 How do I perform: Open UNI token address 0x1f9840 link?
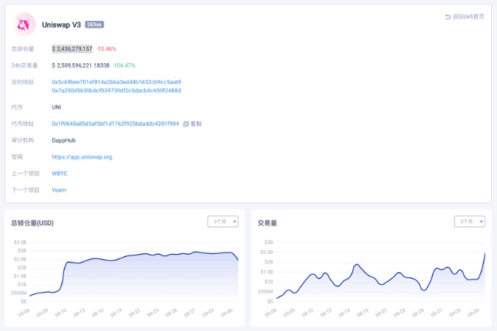(116, 124)
